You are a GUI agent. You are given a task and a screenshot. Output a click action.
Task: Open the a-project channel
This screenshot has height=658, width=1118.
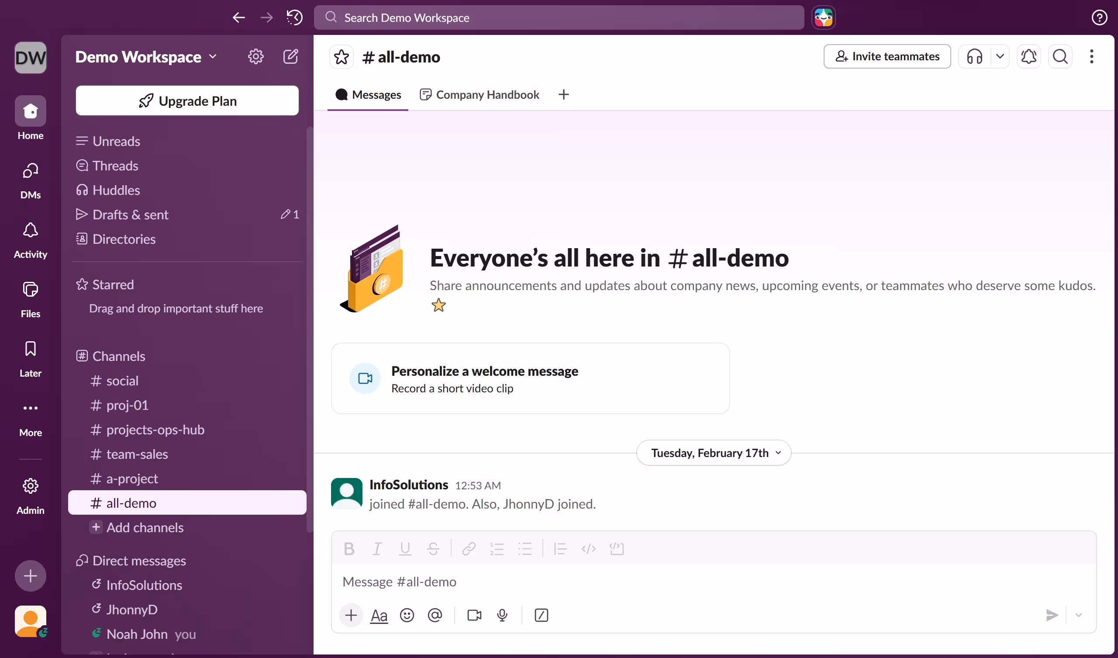click(x=187, y=478)
